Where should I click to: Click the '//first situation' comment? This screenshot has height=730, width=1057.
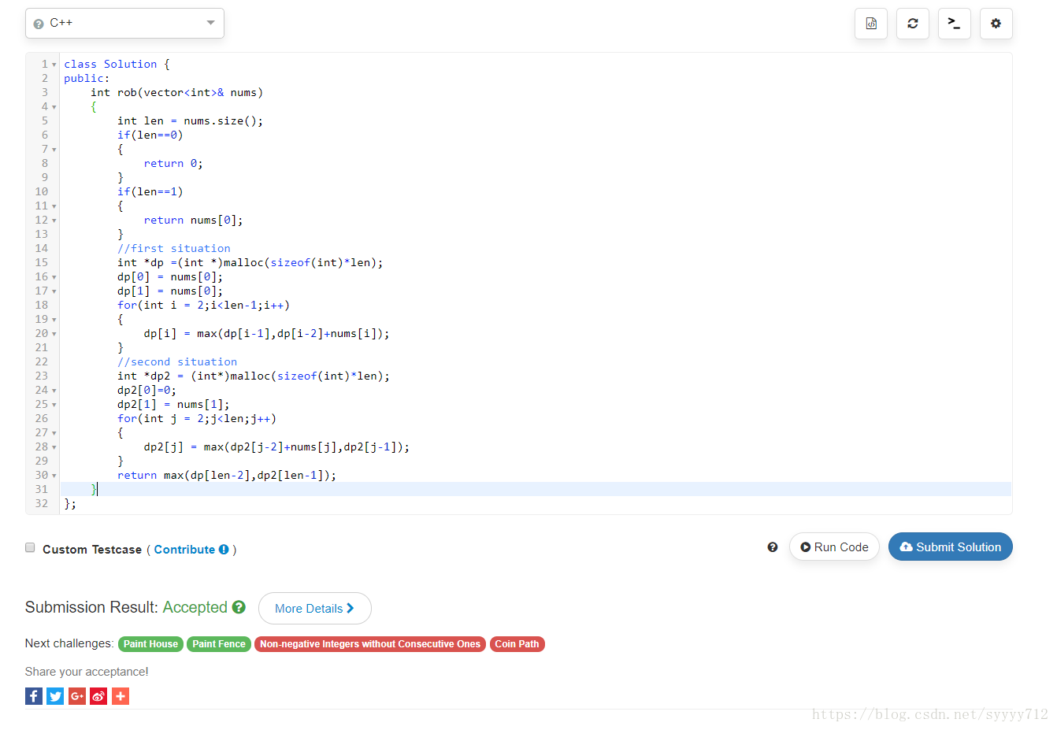click(174, 249)
